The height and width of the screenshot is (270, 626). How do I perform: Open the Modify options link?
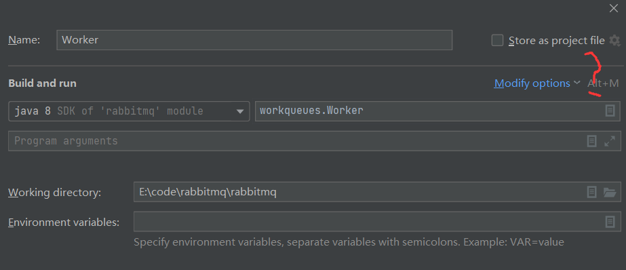click(532, 83)
